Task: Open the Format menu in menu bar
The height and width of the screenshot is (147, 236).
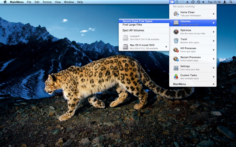Action: [47, 2]
